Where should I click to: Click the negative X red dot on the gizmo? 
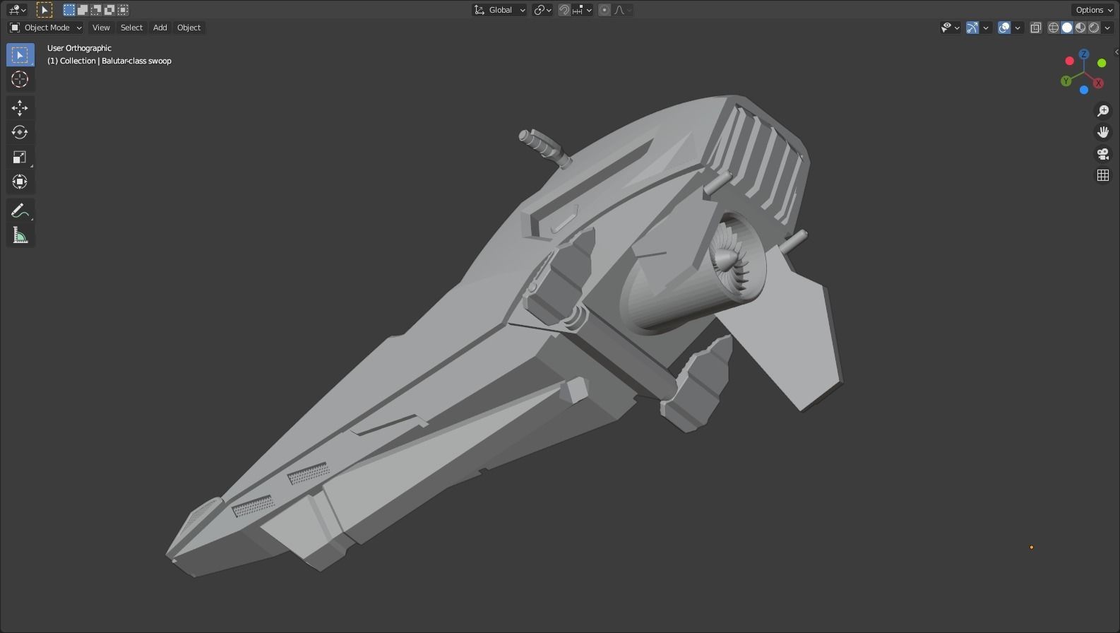point(1069,61)
